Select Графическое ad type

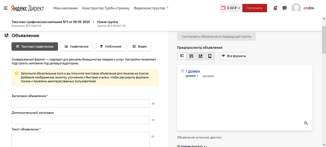[x=77, y=46]
